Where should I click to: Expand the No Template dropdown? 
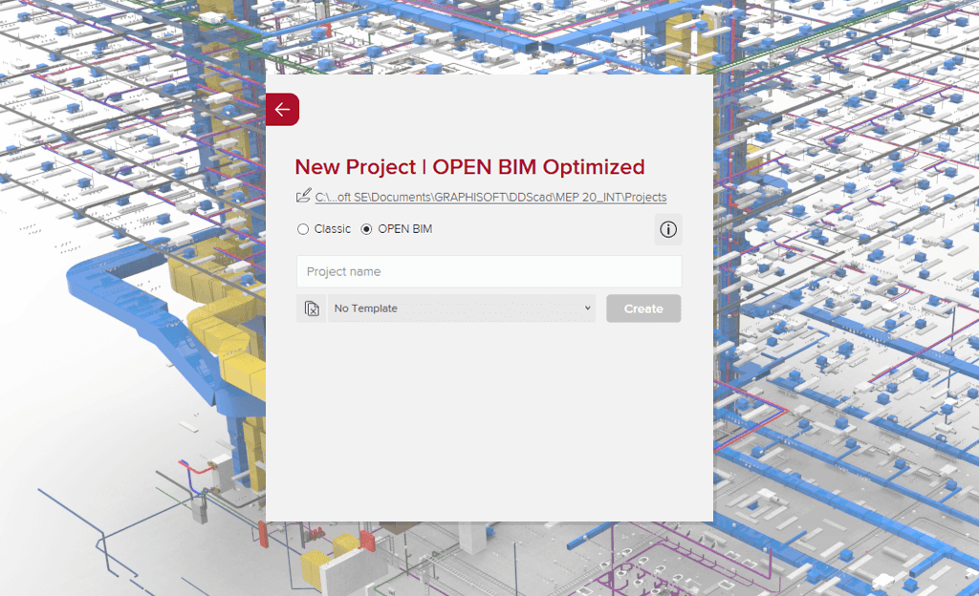click(459, 309)
